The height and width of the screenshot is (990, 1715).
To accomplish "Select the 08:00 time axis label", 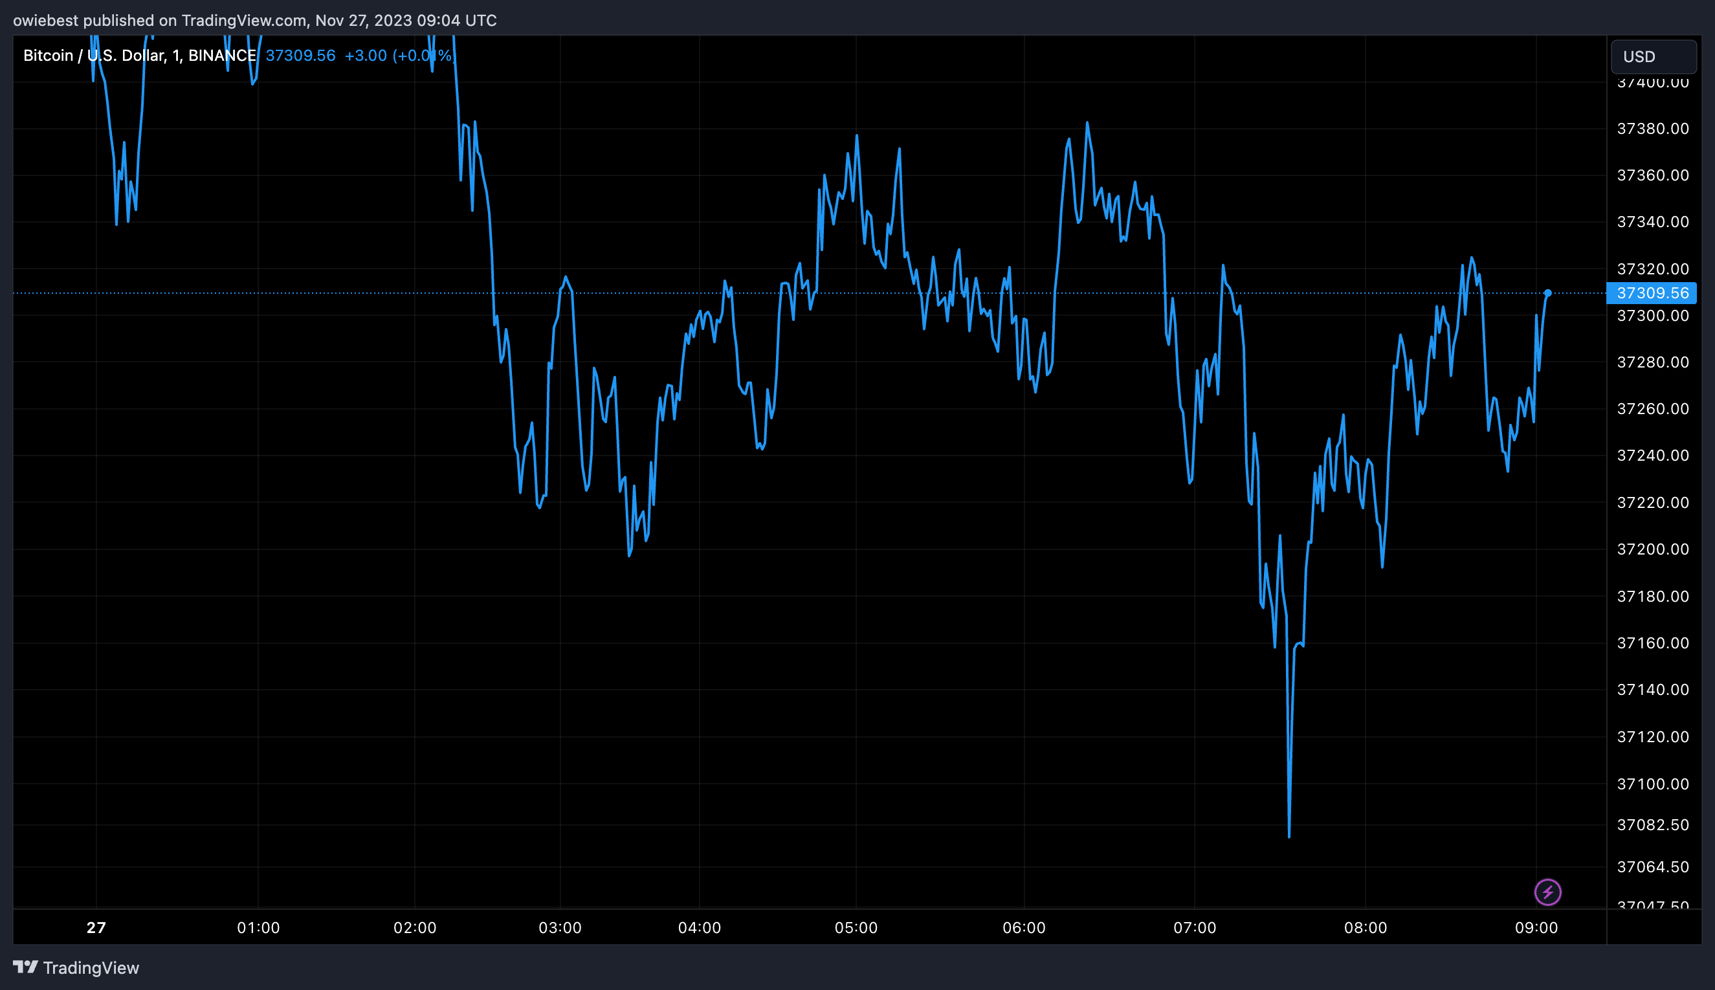I will [1366, 927].
